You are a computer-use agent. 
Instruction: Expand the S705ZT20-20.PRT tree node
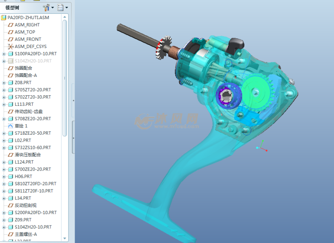[4, 90]
